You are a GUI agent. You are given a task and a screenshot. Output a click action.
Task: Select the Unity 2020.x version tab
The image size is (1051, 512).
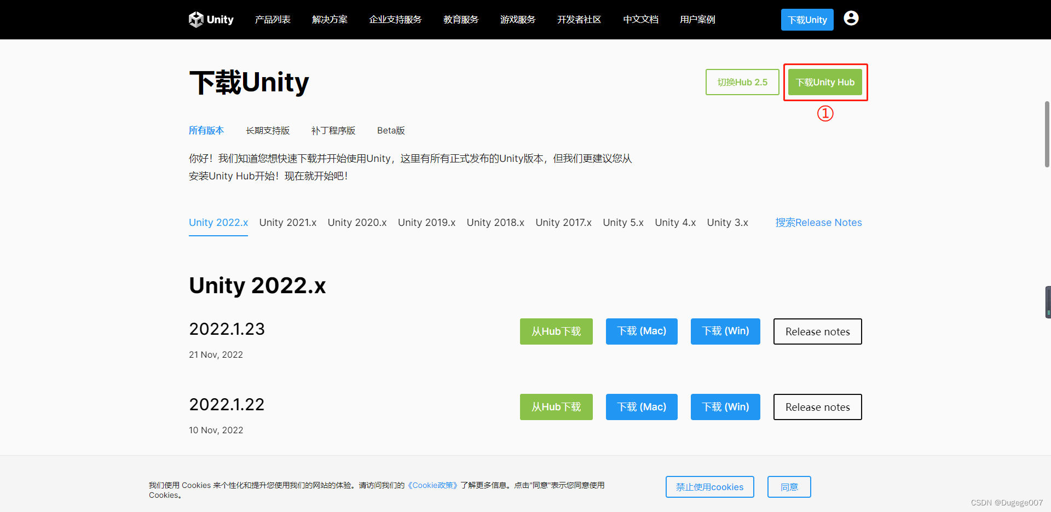coord(357,223)
